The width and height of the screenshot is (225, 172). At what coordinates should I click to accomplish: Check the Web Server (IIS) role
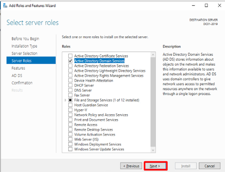click(70, 139)
